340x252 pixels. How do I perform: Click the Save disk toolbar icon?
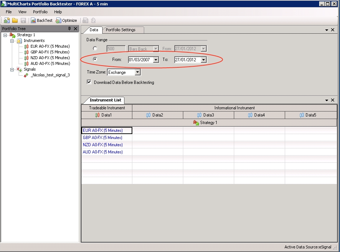click(x=23, y=20)
